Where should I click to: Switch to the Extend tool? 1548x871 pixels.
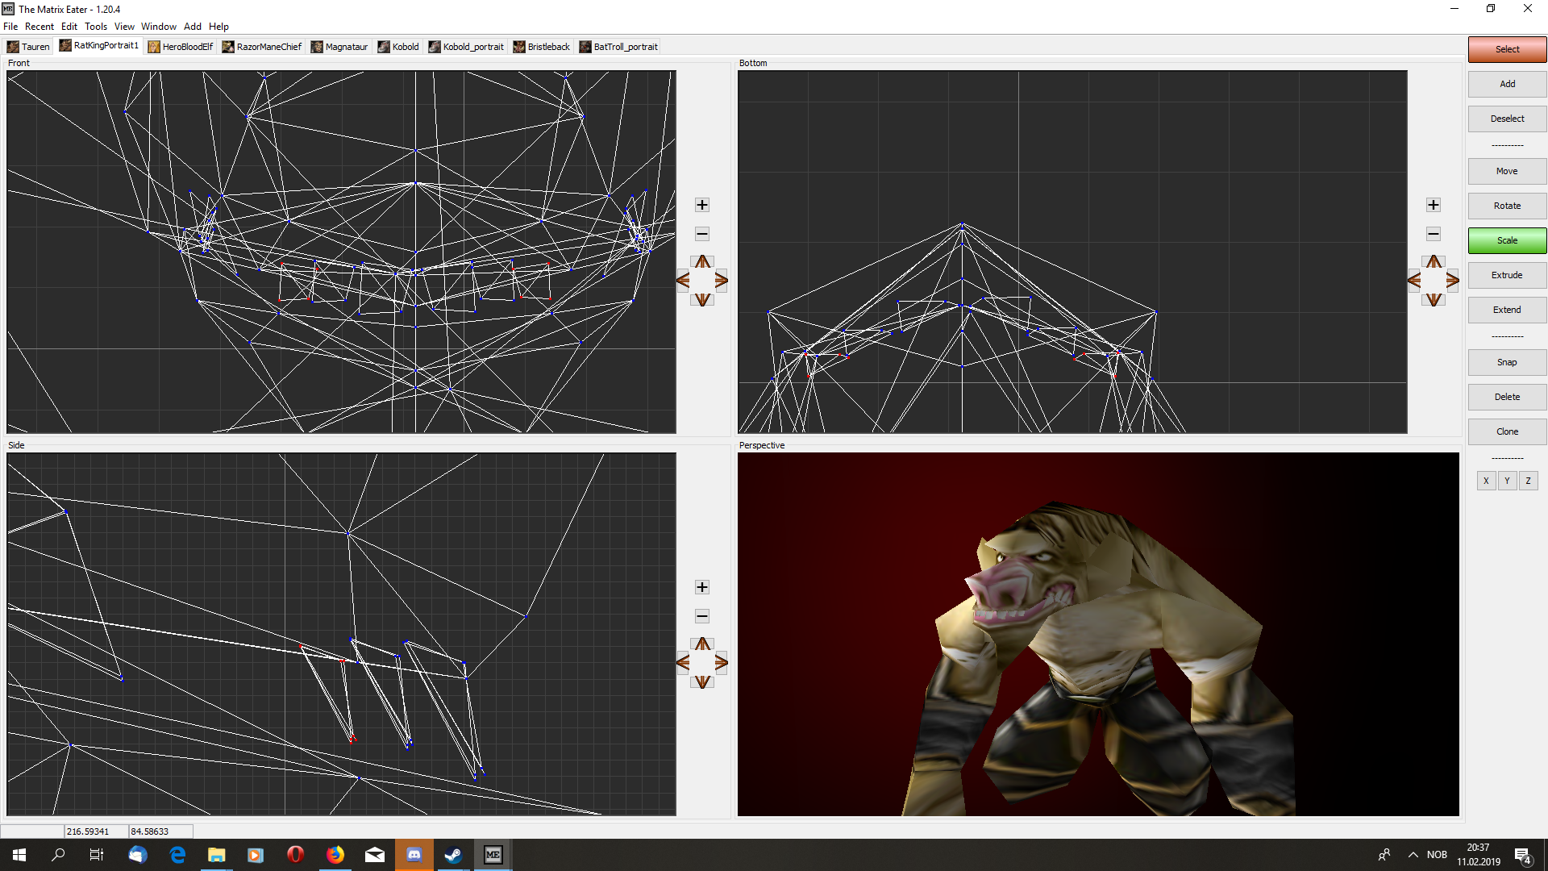tap(1507, 310)
